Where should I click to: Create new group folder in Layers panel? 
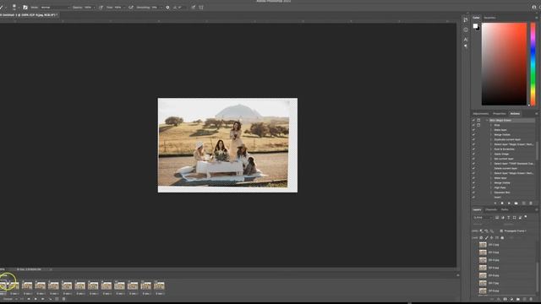click(x=518, y=299)
